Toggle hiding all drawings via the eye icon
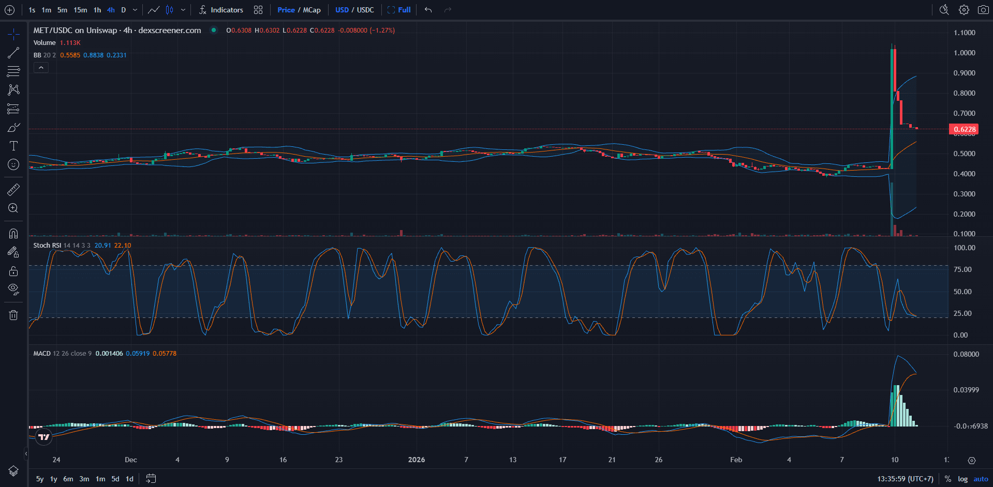This screenshot has width=993, height=487. (13, 289)
